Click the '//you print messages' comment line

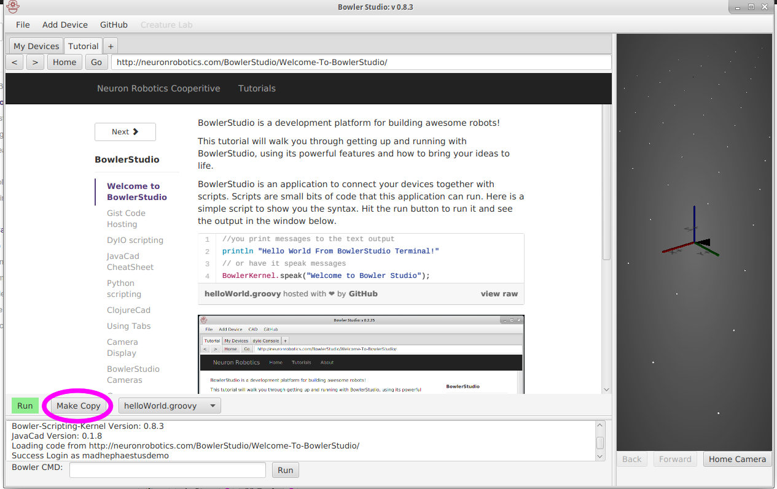(308, 239)
